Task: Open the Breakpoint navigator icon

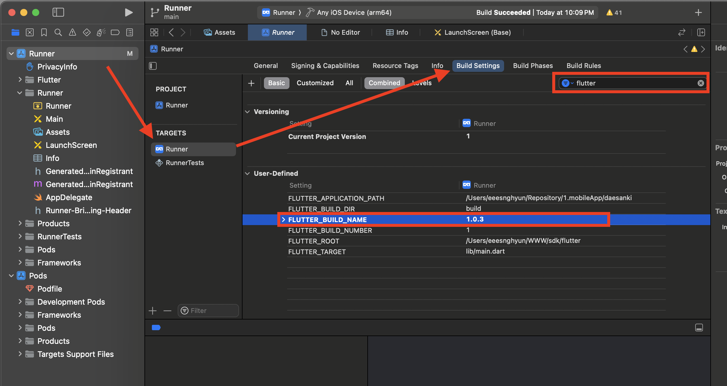Action: point(115,32)
